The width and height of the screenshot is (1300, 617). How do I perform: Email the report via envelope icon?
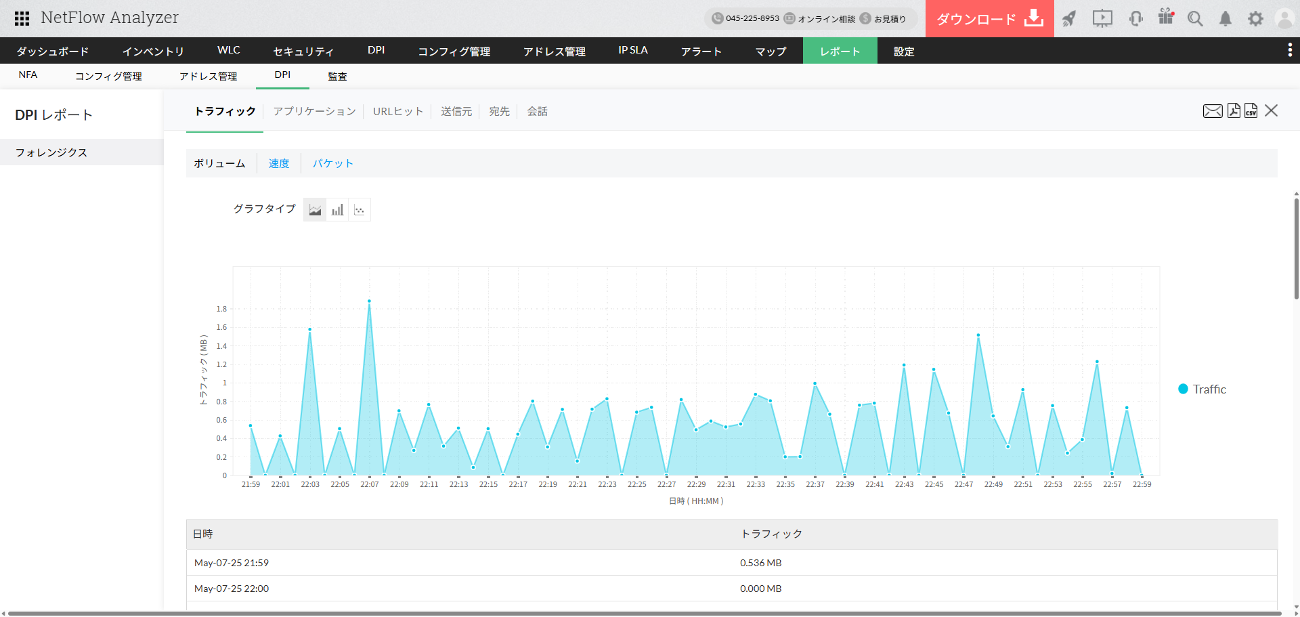[x=1212, y=111]
